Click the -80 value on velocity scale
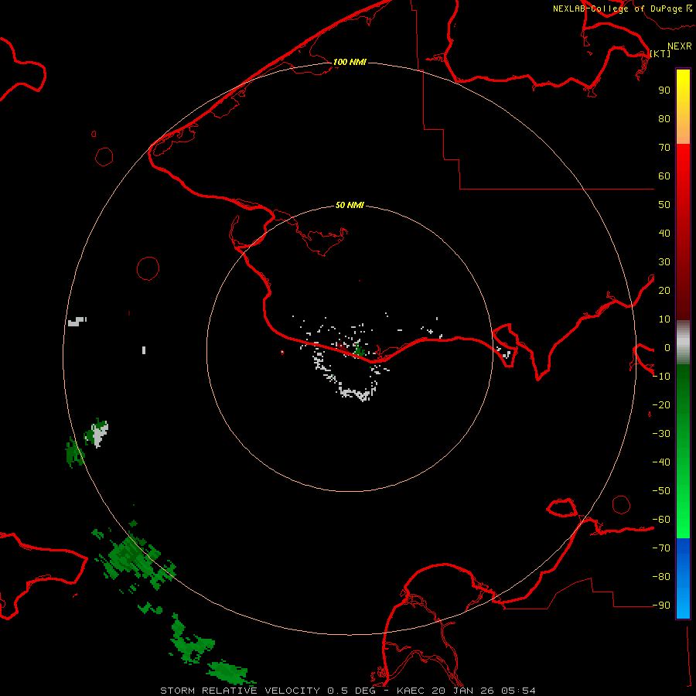The width and height of the screenshot is (696, 696). pos(661,577)
